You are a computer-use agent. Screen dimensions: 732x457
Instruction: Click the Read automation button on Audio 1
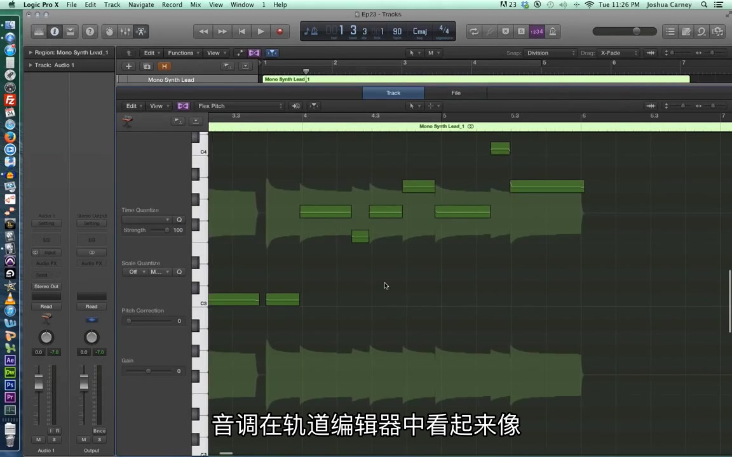(46, 306)
